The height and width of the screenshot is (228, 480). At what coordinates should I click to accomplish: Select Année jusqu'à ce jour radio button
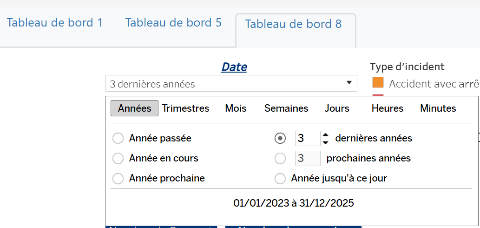tap(280, 178)
